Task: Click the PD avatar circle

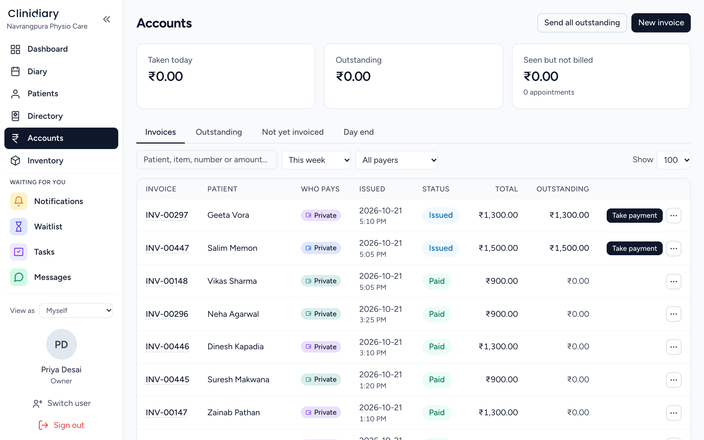Action: [x=61, y=344]
